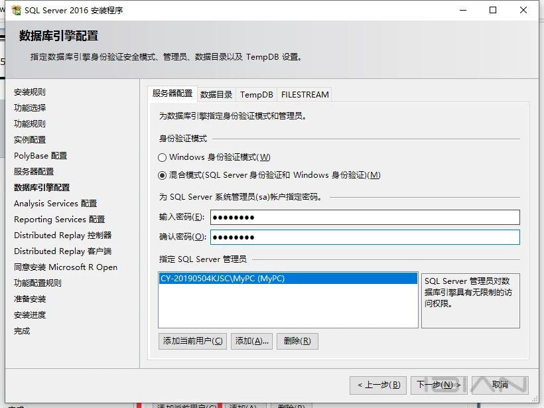Click 数据库引擎配置 step in sidebar

pos(42,188)
